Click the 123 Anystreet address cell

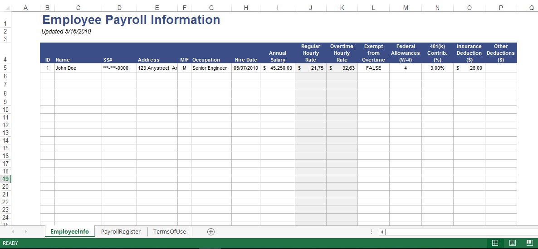click(x=157, y=68)
